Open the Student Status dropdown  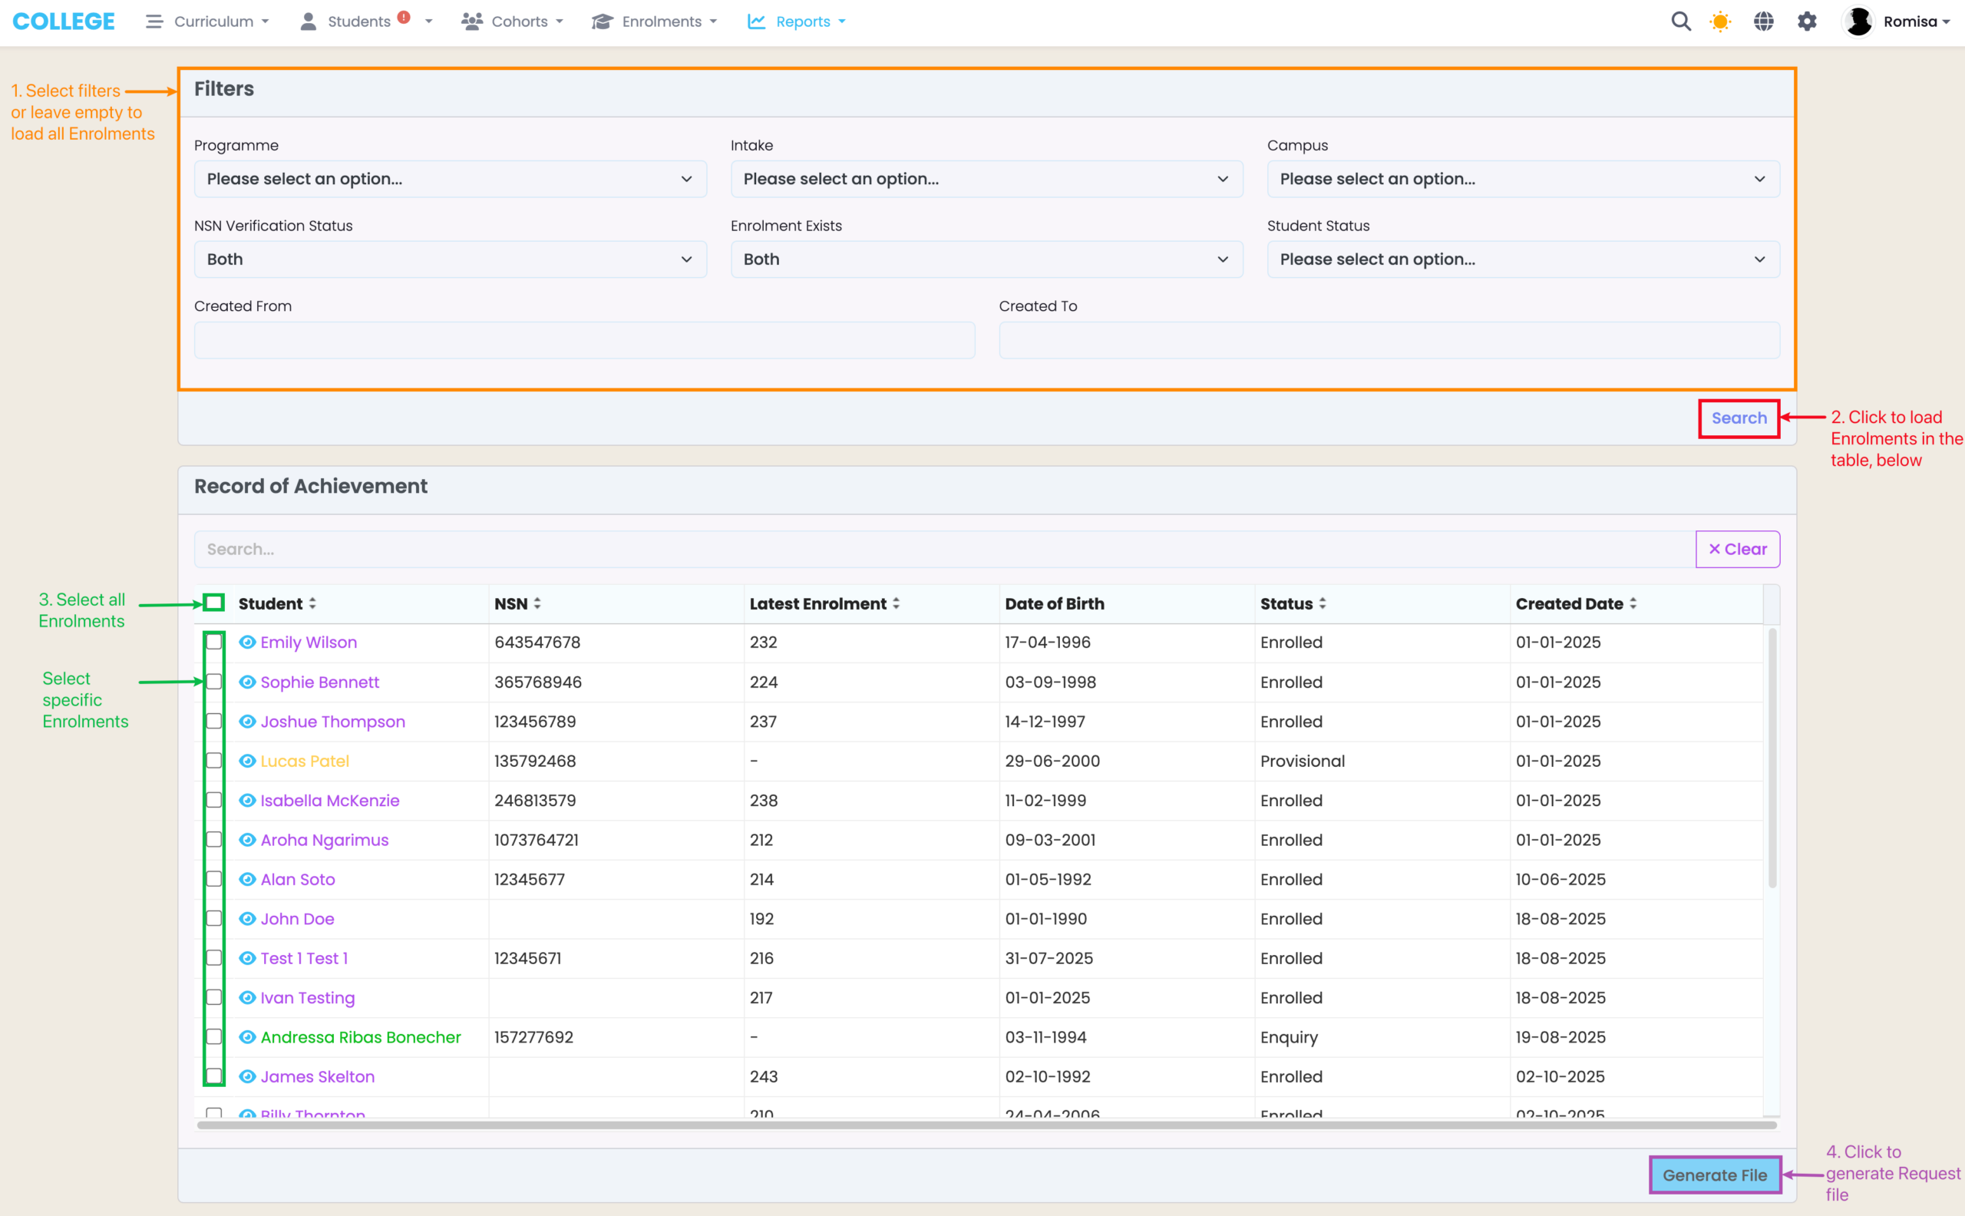pos(1523,259)
